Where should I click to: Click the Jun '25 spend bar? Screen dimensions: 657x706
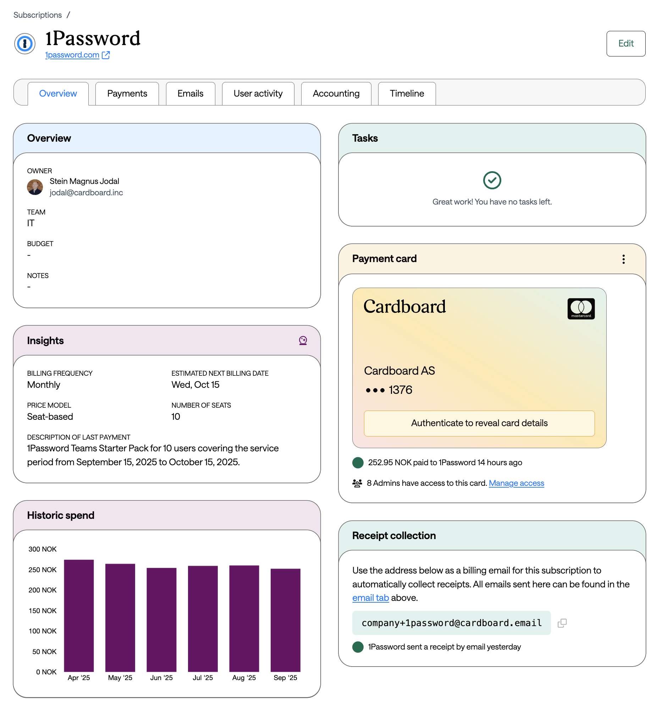[x=161, y=620]
